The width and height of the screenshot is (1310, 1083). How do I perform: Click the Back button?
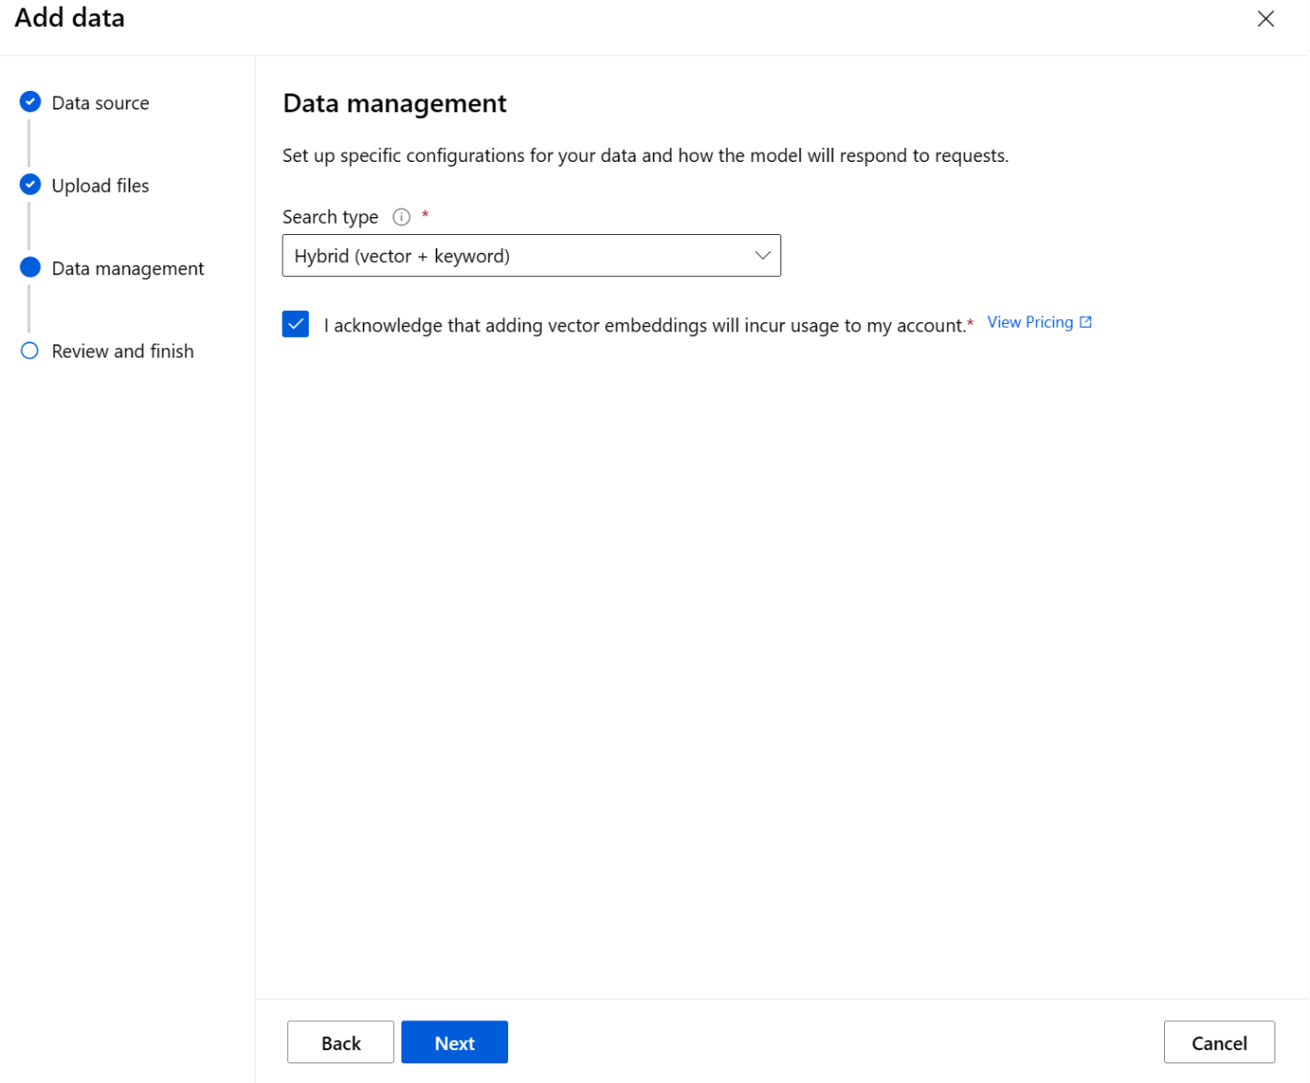tap(341, 1043)
